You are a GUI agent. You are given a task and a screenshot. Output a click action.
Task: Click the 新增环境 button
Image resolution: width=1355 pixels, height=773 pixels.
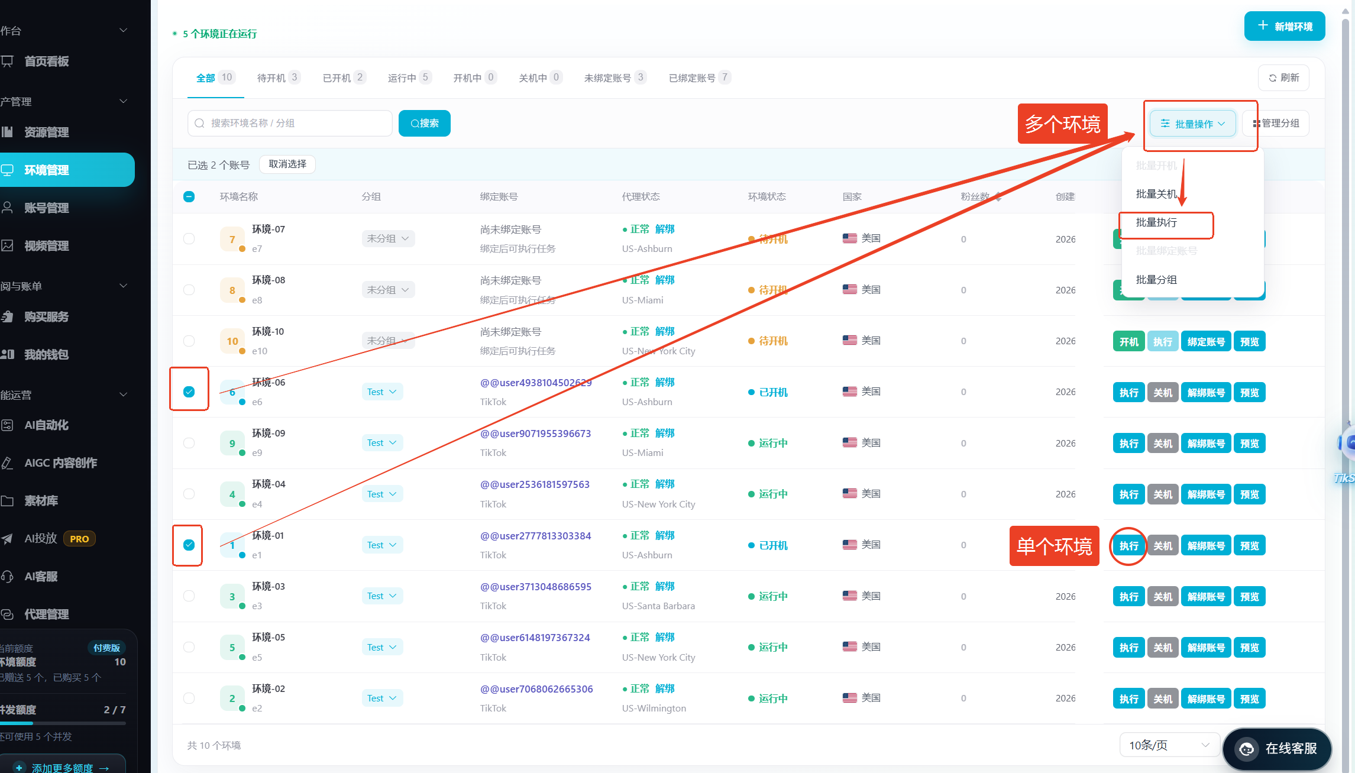(x=1285, y=27)
